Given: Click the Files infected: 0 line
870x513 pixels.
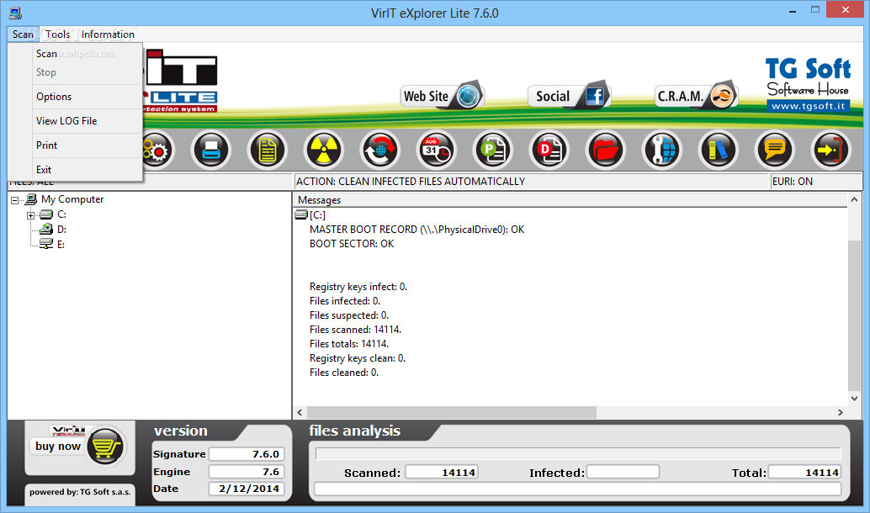Looking at the screenshot, I should tap(345, 301).
